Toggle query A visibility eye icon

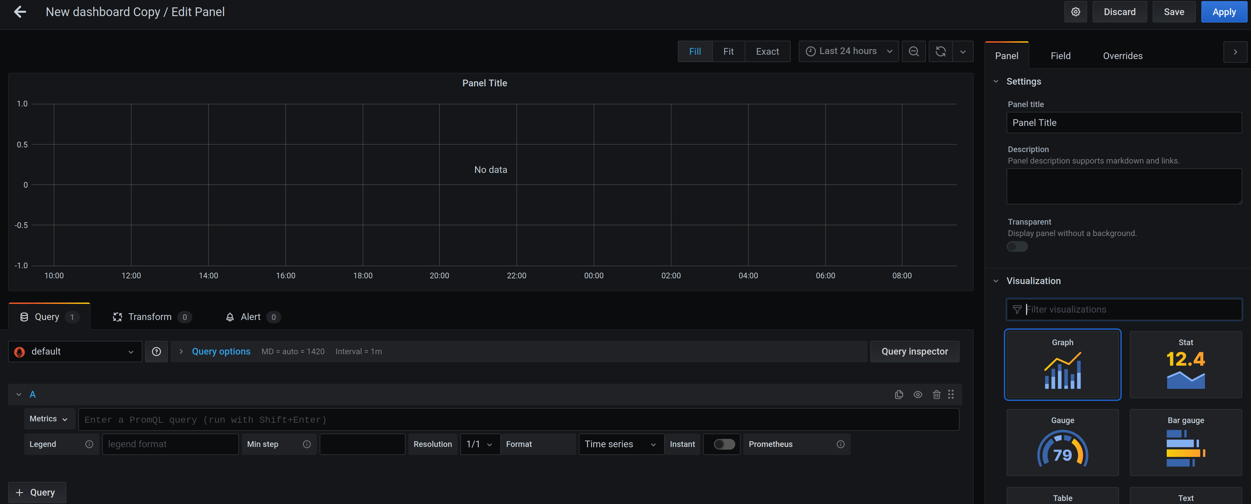tap(917, 394)
